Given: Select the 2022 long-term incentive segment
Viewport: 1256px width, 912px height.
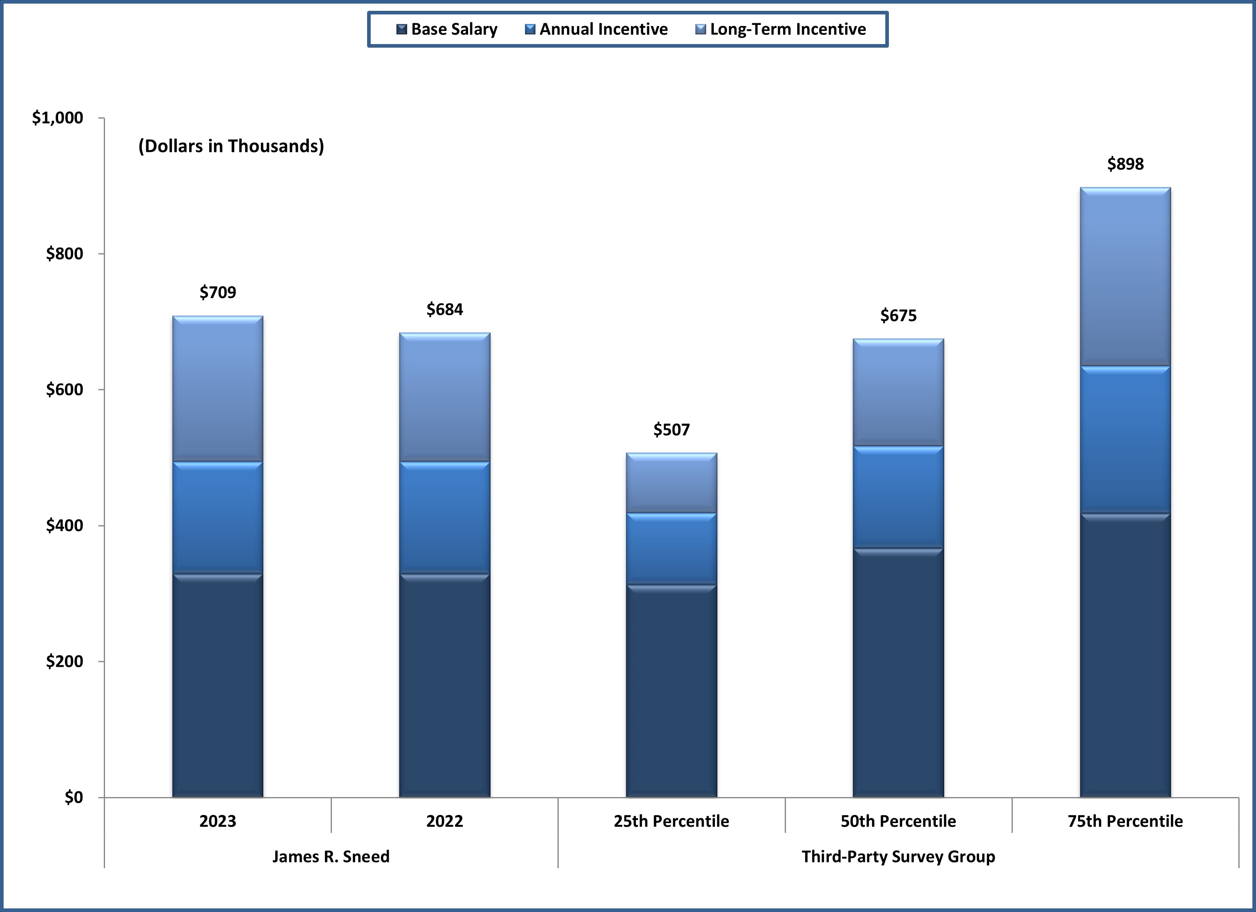Looking at the screenshot, I should 445,397.
